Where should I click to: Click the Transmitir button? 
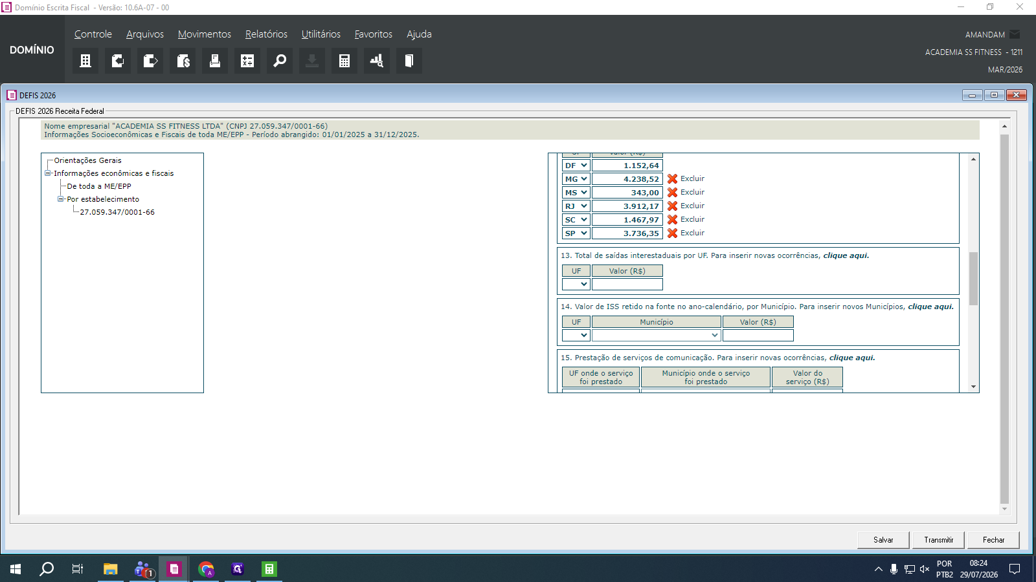[939, 540]
